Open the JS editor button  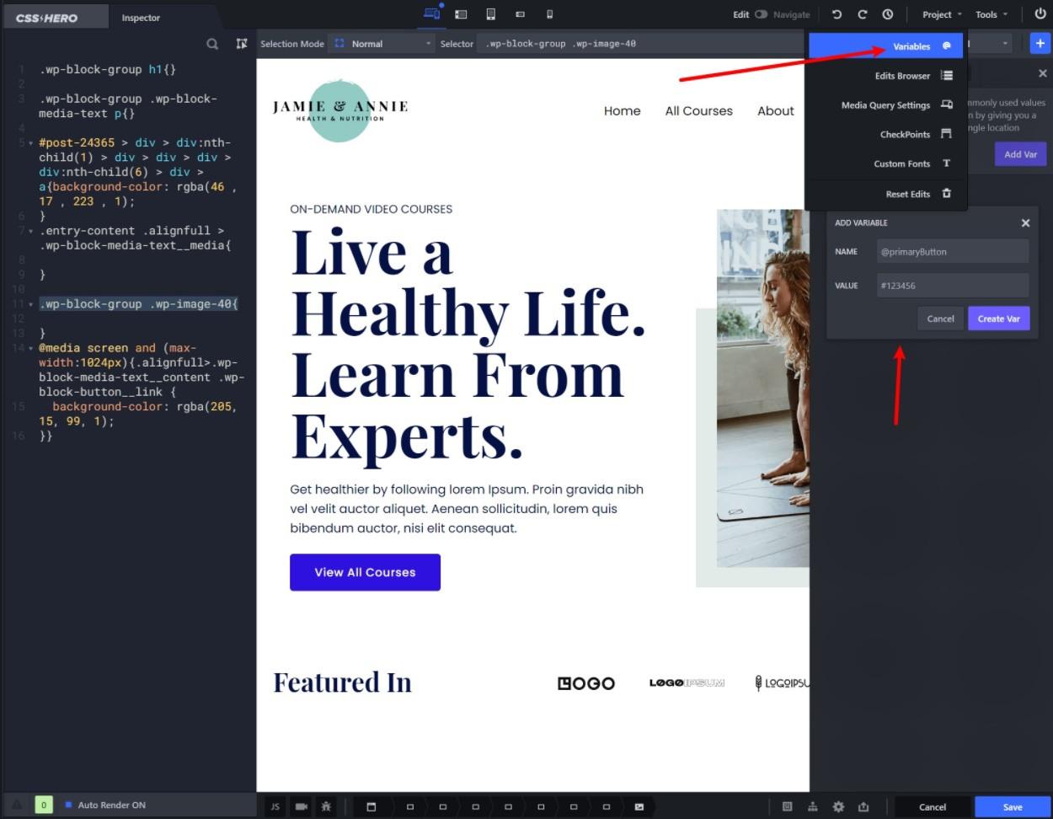(x=275, y=807)
